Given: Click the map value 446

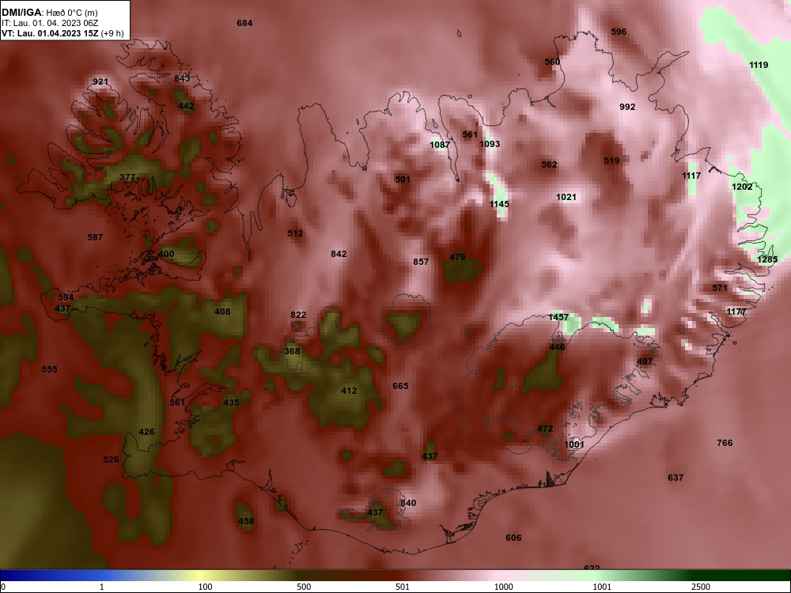Looking at the screenshot, I should [x=557, y=347].
